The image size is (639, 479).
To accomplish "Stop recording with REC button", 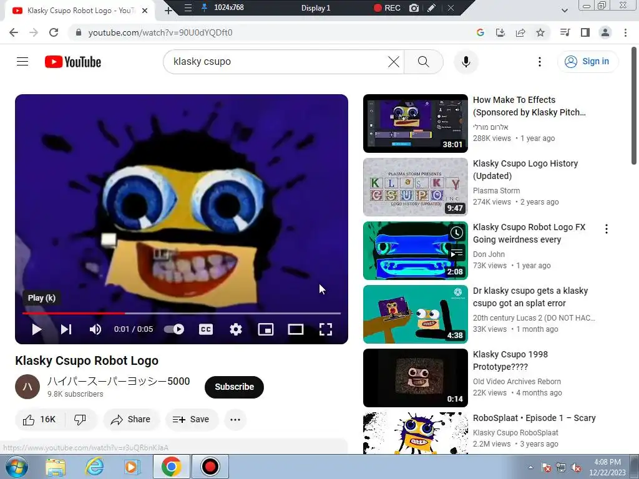I will click(387, 7).
